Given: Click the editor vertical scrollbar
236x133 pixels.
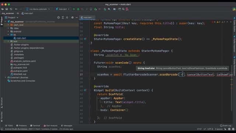Looking at the screenshot, I should [232, 88].
